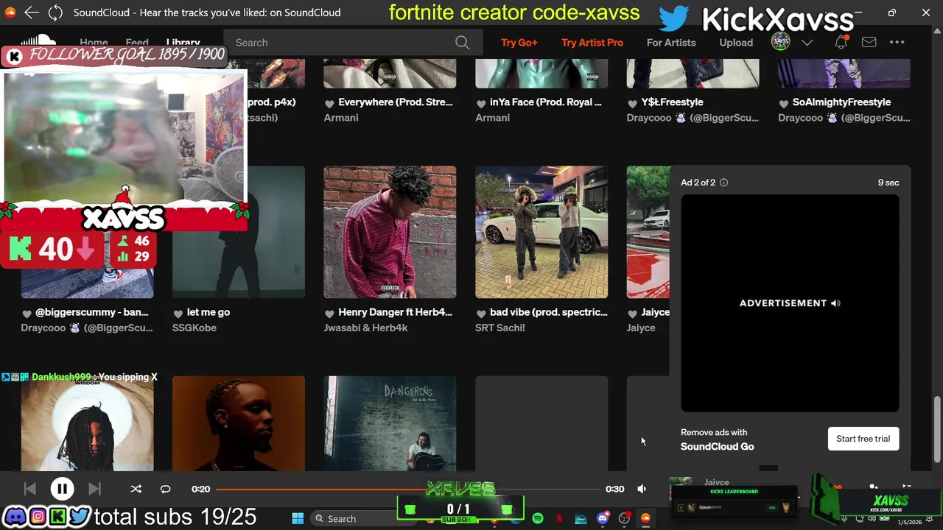Open Discord from the taskbar

[603, 519]
